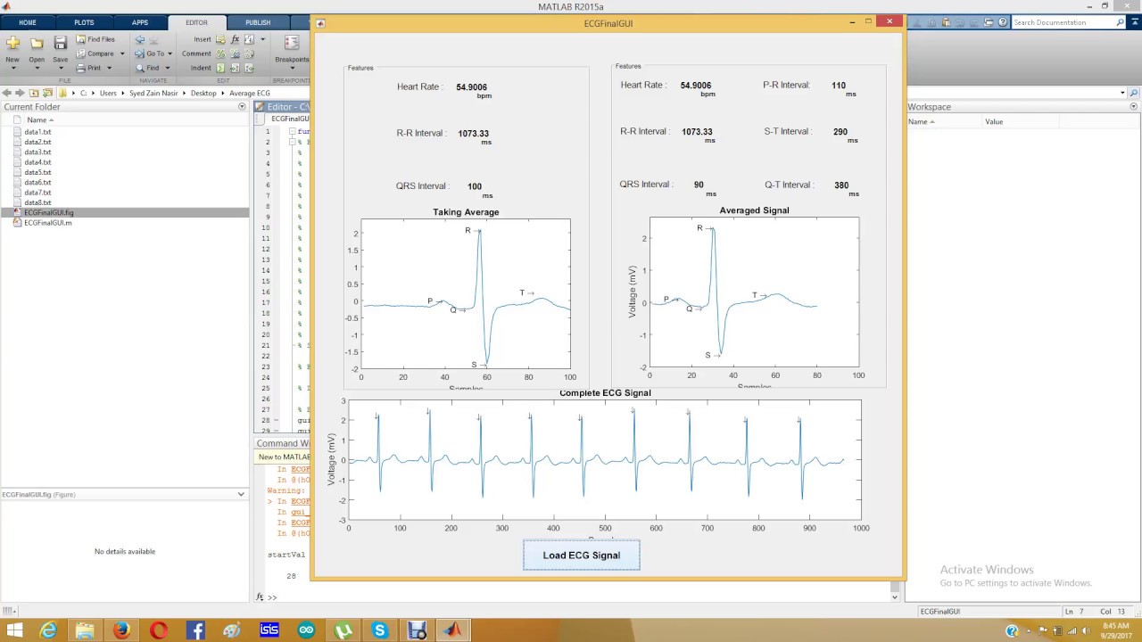The image size is (1142, 642).
Task: Open Arduino from taskbar
Action: click(x=306, y=630)
